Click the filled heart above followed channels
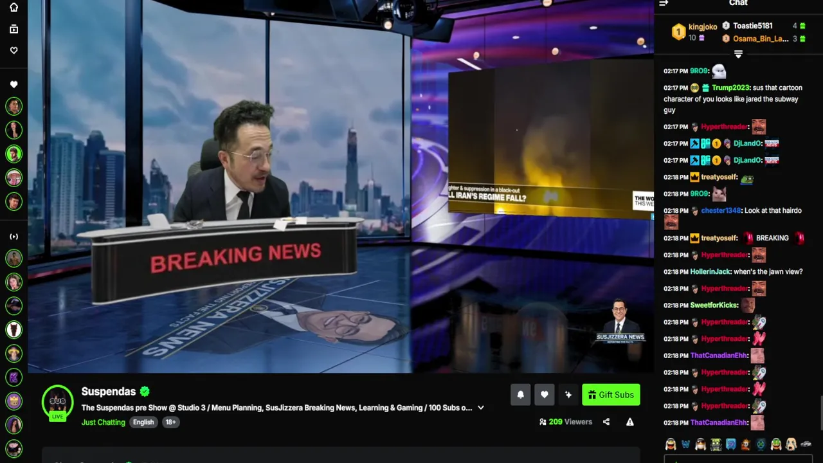Screen dimensions: 823x463 (x=14, y=84)
